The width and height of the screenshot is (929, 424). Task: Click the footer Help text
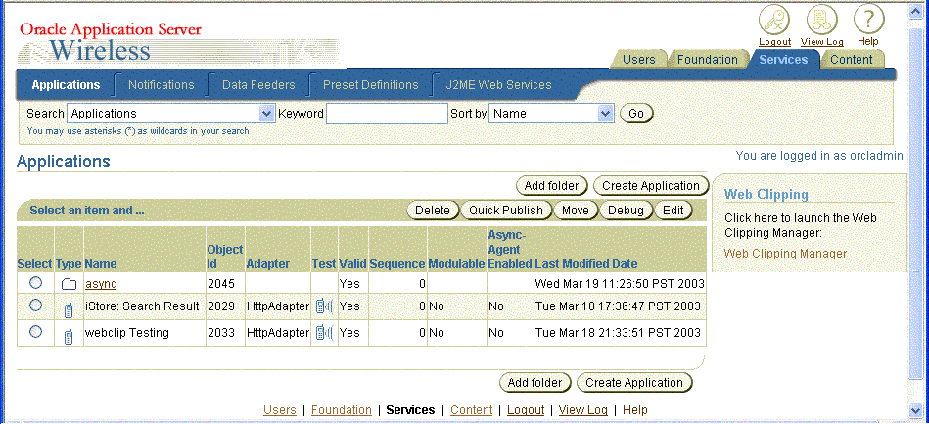(x=635, y=409)
